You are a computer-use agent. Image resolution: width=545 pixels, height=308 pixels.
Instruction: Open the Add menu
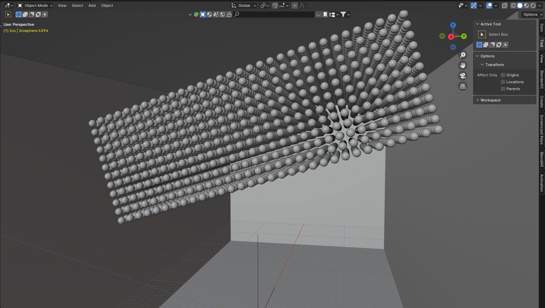(x=92, y=6)
